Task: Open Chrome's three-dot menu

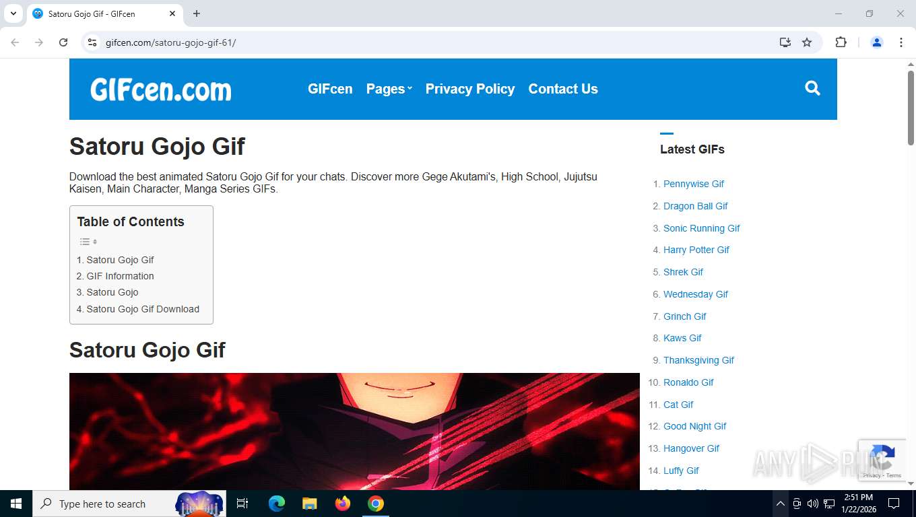Action: [x=901, y=42]
